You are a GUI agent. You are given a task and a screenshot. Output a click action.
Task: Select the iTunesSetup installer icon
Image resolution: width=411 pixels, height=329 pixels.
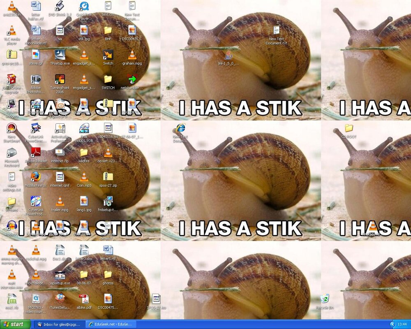pyautogui.click(x=60, y=299)
